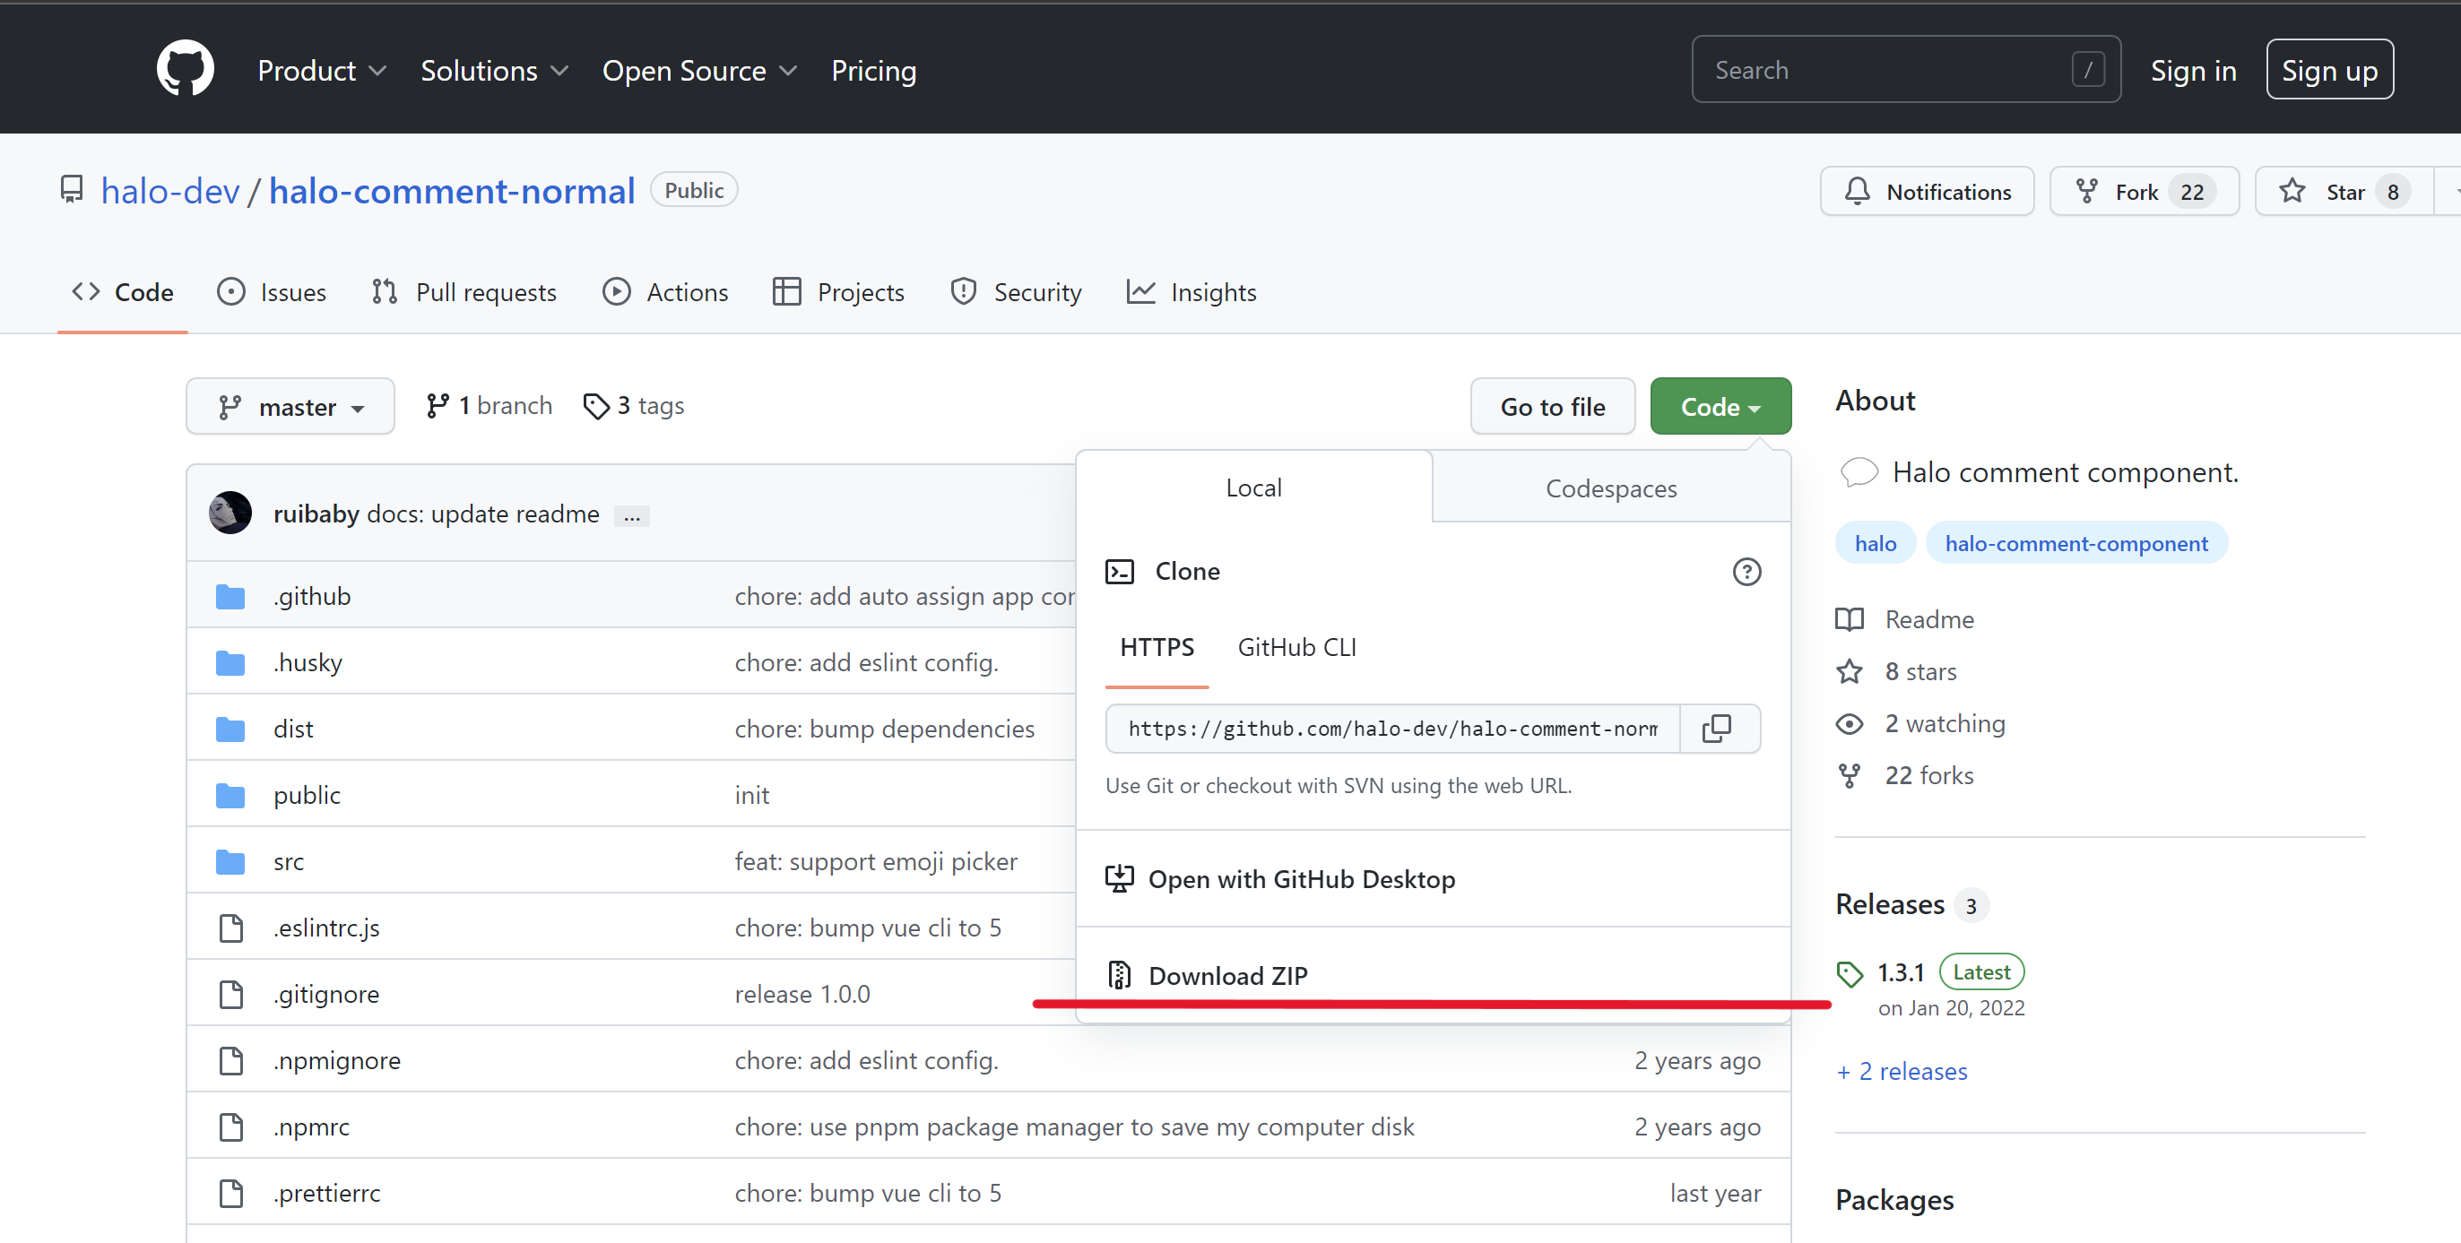The height and width of the screenshot is (1243, 2461).
Task: Switch to the Codespaces tab
Action: pos(1611,488)
